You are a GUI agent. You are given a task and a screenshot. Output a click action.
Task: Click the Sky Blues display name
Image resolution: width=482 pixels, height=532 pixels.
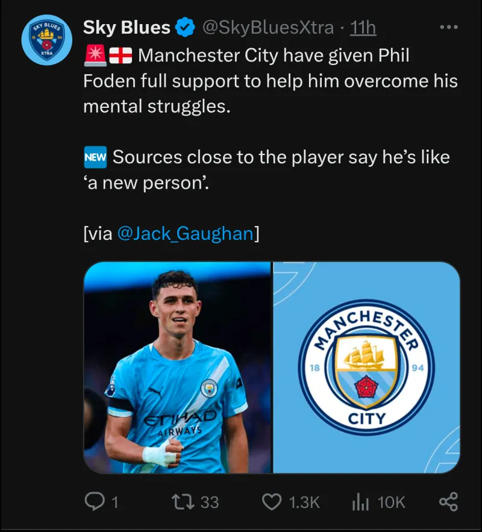click(127, 28)
